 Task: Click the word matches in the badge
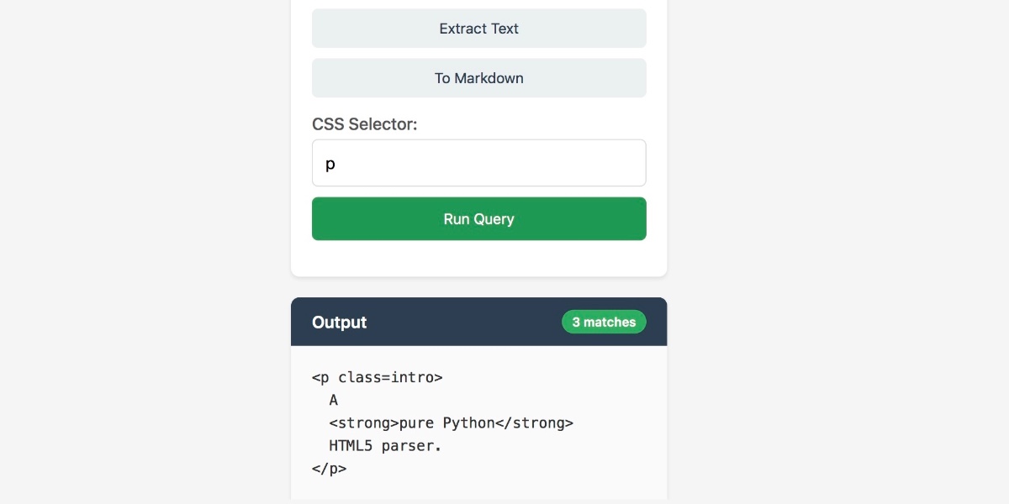click(x=610, y=323)
